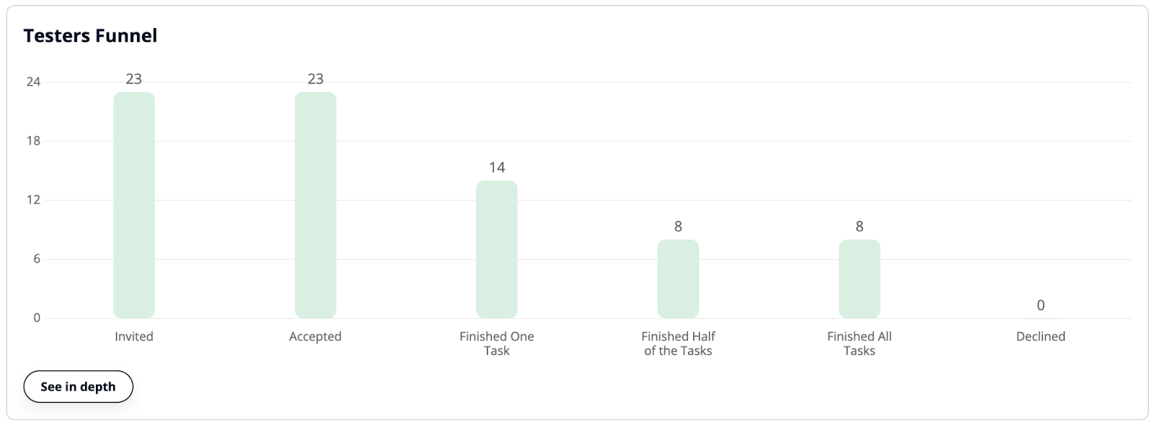Click the 23 value above the Accepted bar
Image resolution: width=1154 pixels, height=426 pixels.
[x=315, y=79]
